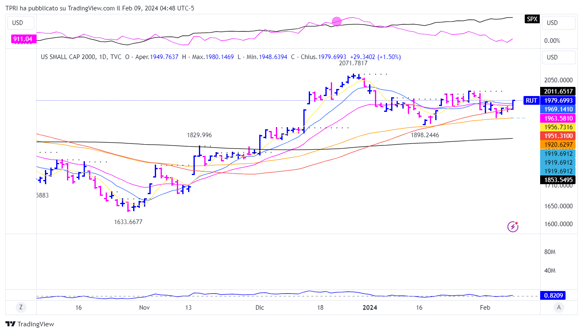The image size is (583, 333).
Task: Click the Nov label on time axis
Action: click(x=144, y=308)
